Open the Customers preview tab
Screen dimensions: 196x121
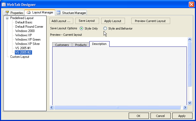click(62, 45)
